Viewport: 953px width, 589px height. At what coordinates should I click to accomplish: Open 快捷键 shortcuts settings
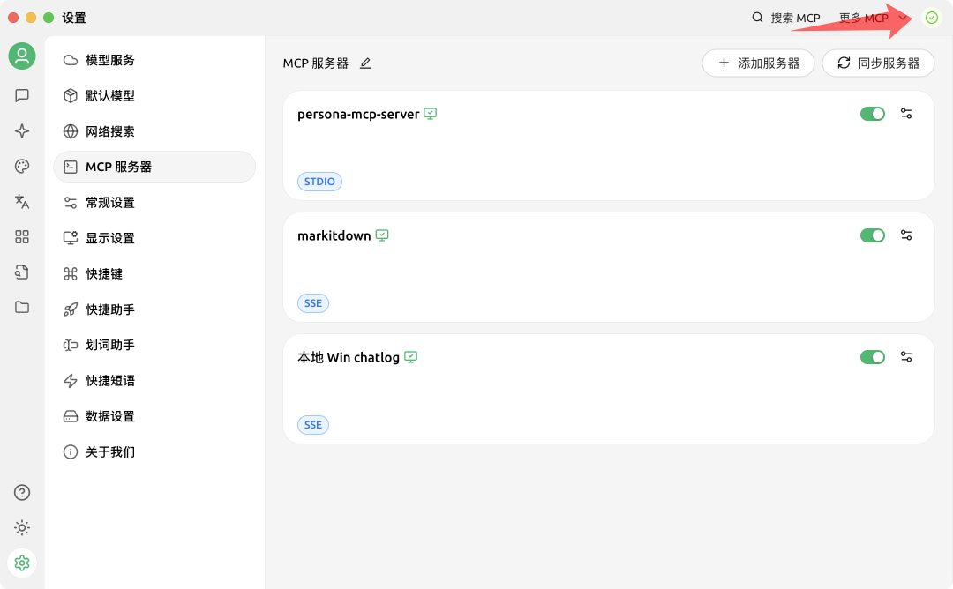click(x=154, y=274)
